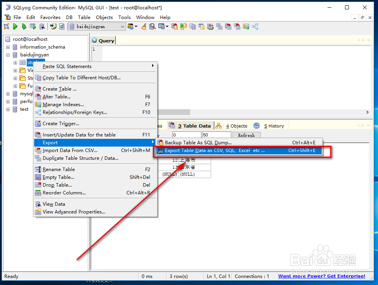The height and width of the screenshot is (285, 378).
Task: Expand the information_schema database node
Action: (x=8, y=47)
